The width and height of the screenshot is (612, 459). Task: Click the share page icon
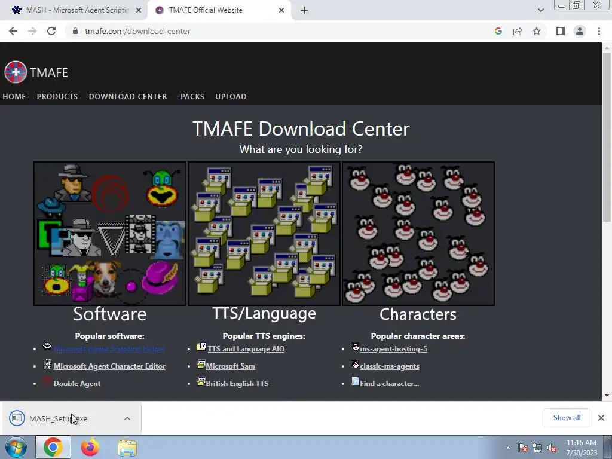pos(518,31)
